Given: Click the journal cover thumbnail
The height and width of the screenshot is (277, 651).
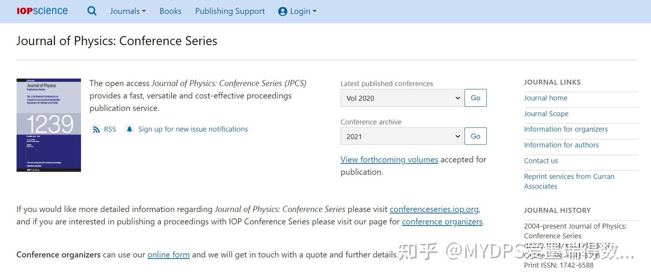Looking at the screenshot, I should [x=48, y=125].
